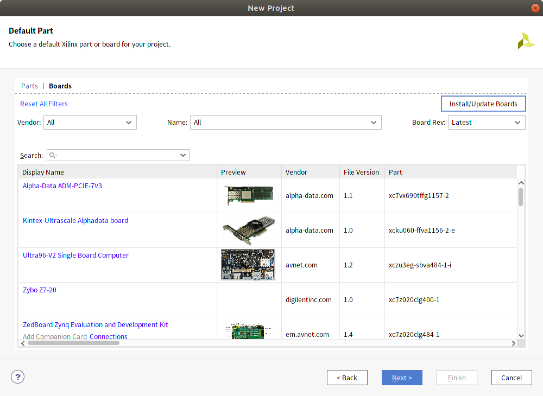The width and height of the screenshot is (543, 396).
Task: Click the horizontal scrollbar right arrow
Action: 514,343
